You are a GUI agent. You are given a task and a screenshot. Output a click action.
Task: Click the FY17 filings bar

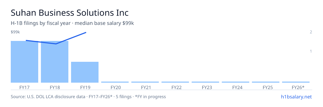[x=24, y=62]
